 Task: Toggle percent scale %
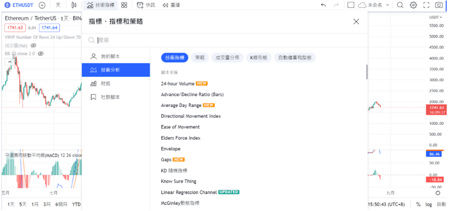click(418, 204)
